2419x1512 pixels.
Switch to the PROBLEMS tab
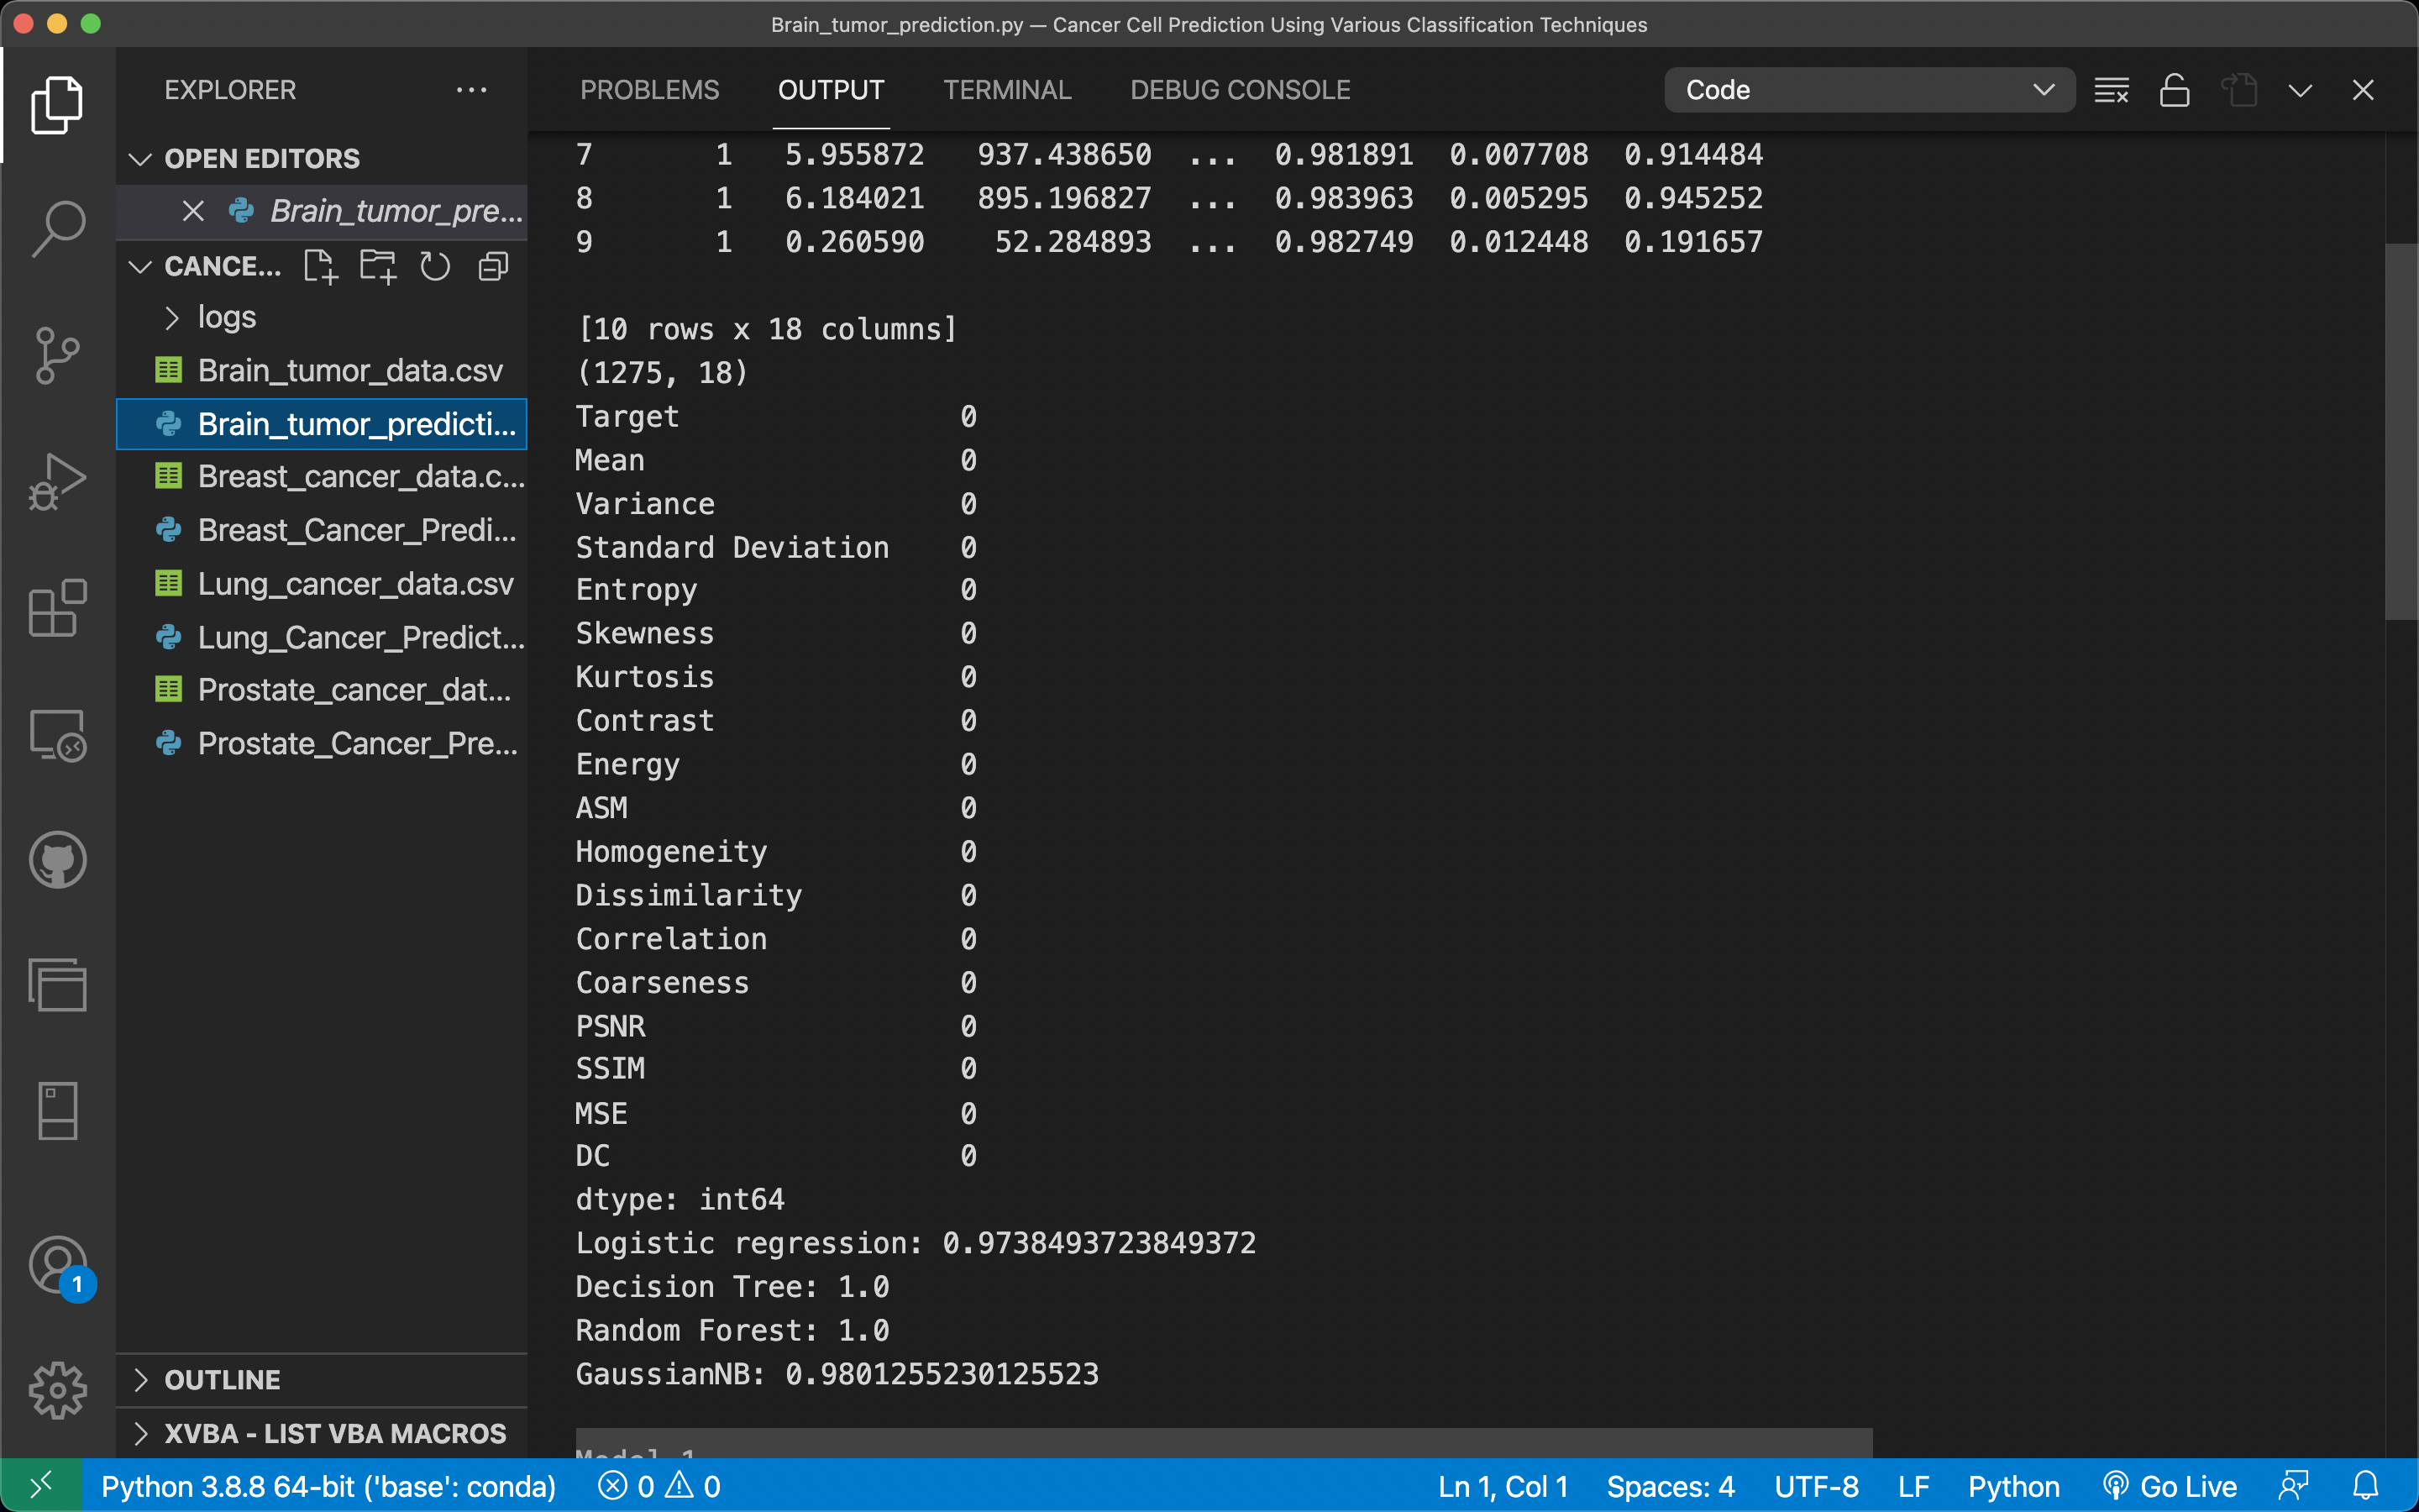[x=648, y=90]
